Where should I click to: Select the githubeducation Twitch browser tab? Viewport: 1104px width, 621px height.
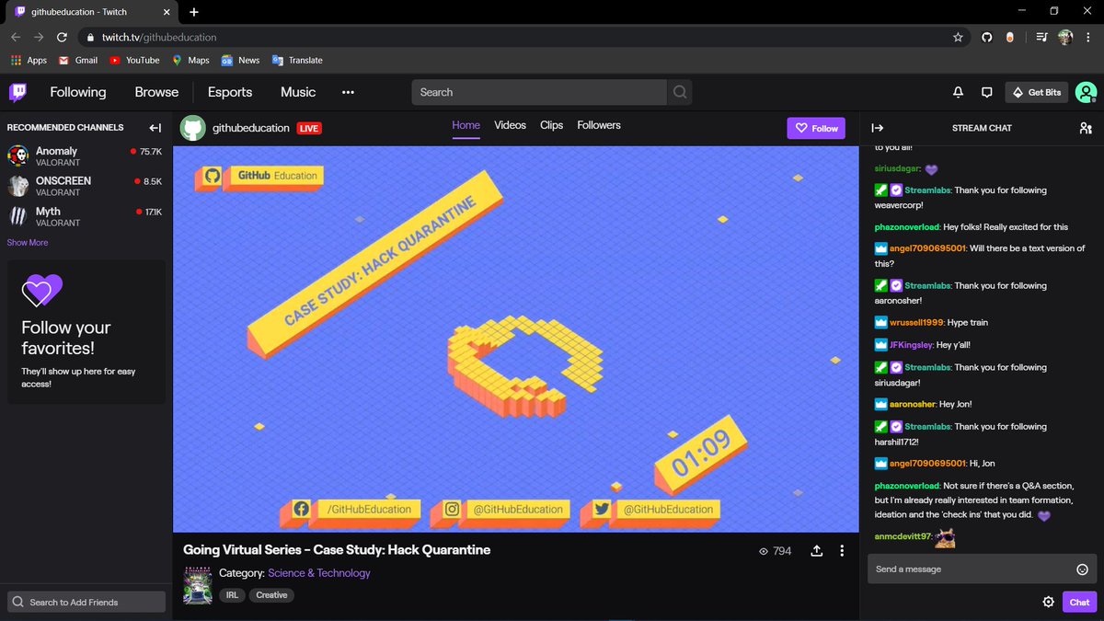(x=89, y=12)
